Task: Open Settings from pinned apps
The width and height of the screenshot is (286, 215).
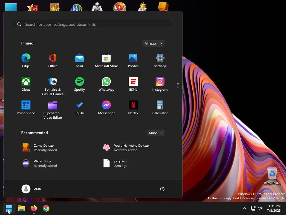Action: point(160,61)
